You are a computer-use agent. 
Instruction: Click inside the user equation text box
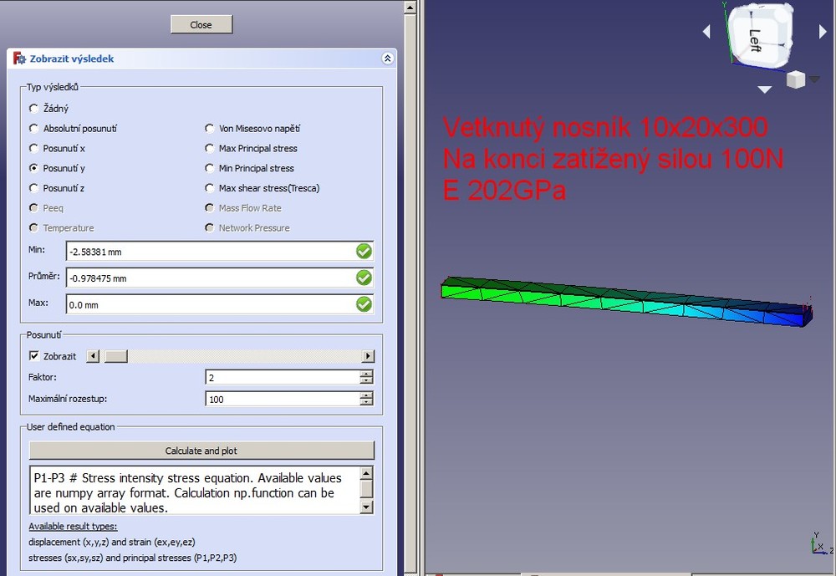point(192,490)
